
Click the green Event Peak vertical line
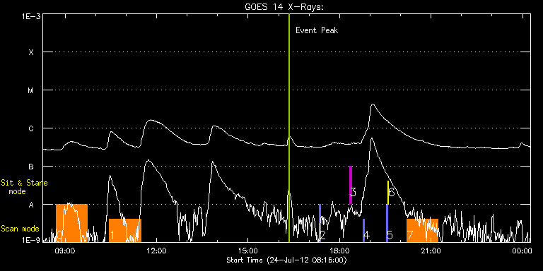pos(288,128)
